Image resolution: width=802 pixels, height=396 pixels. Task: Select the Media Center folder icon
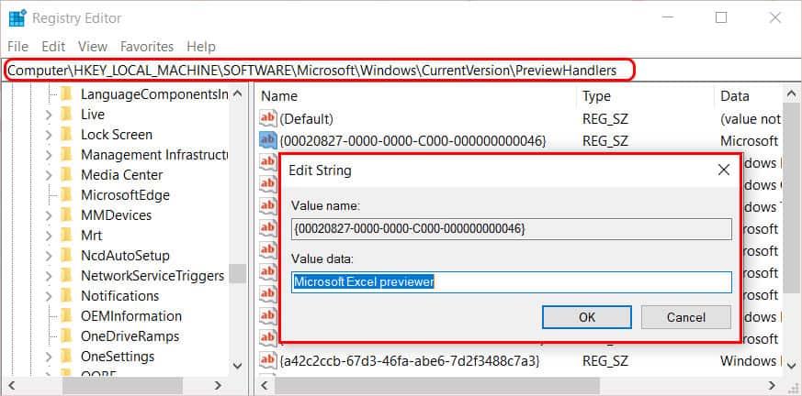click(66, 174)
